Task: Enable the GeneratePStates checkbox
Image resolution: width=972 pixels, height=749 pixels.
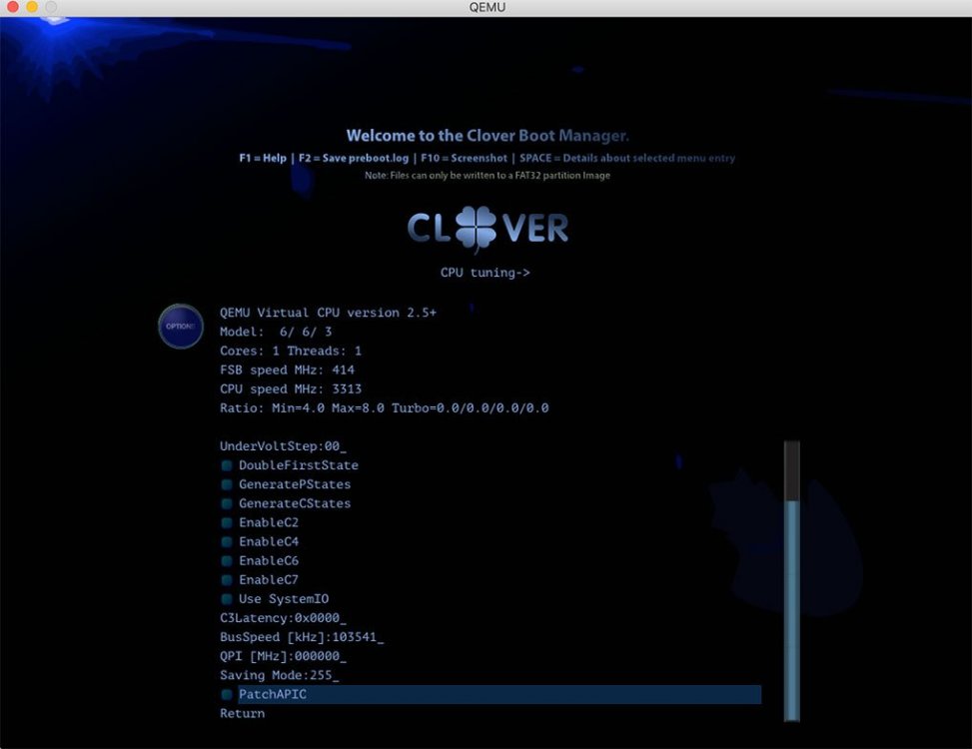Action: (x=227, y=484)
